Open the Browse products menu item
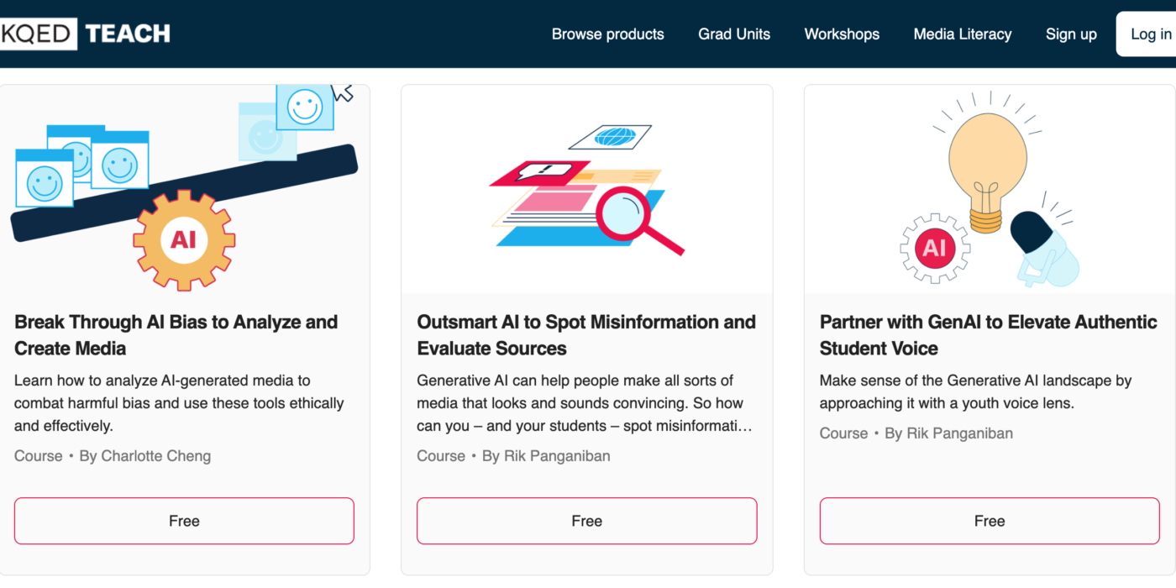The height and width of the screenshot is (588, 1176). pos(607,34)
